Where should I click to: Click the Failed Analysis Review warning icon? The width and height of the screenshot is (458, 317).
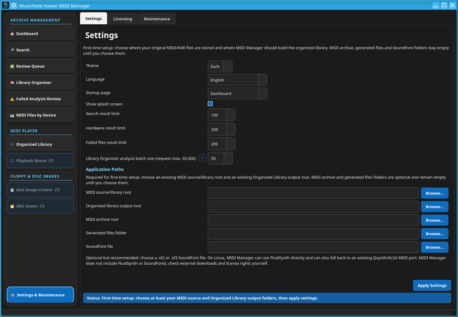click(12, 99)
